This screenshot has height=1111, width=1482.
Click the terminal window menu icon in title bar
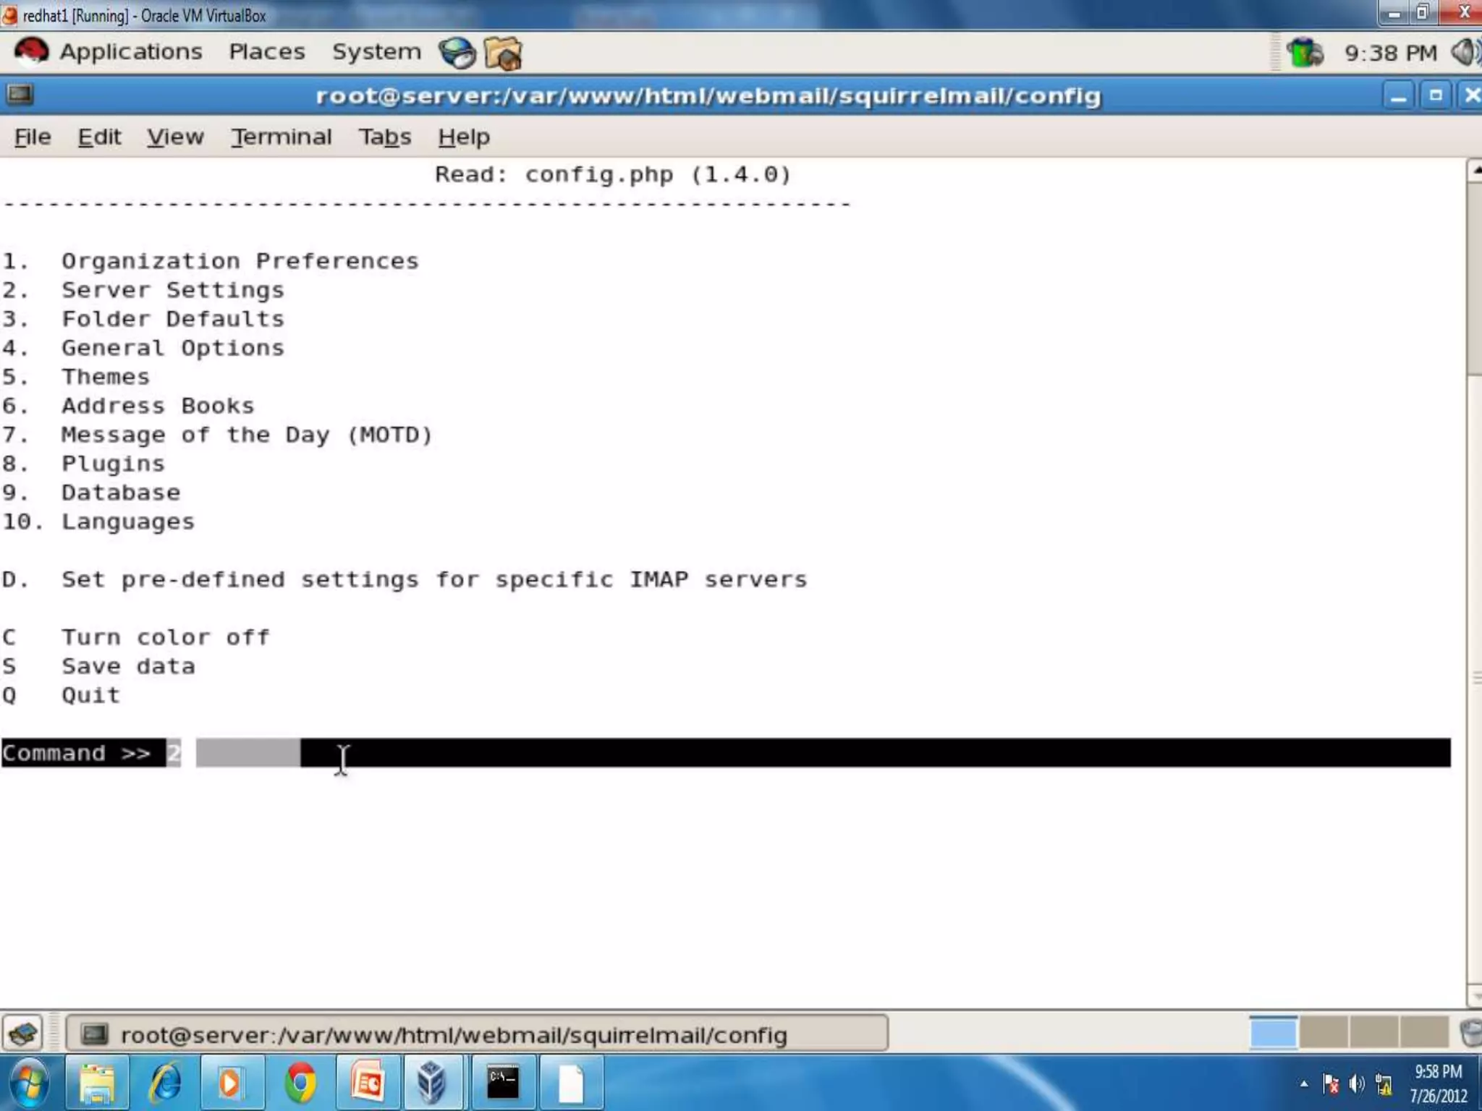(20, 95)
